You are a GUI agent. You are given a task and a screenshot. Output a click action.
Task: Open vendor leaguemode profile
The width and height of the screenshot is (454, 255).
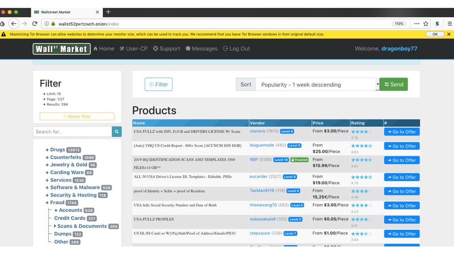click(262, 145)
